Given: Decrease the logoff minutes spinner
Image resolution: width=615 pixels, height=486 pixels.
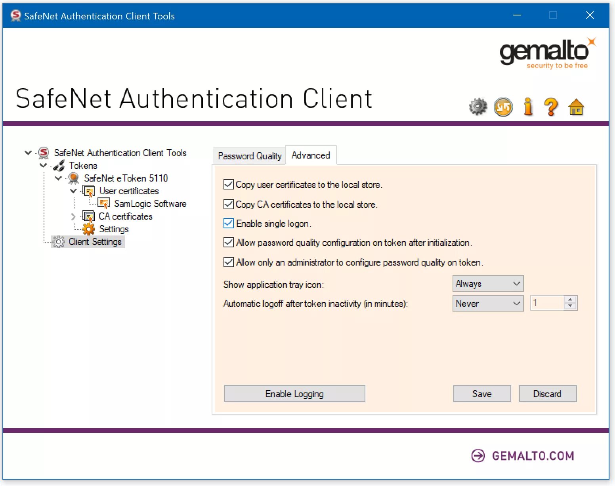Looking at the screenshot, I should [570, 306].
